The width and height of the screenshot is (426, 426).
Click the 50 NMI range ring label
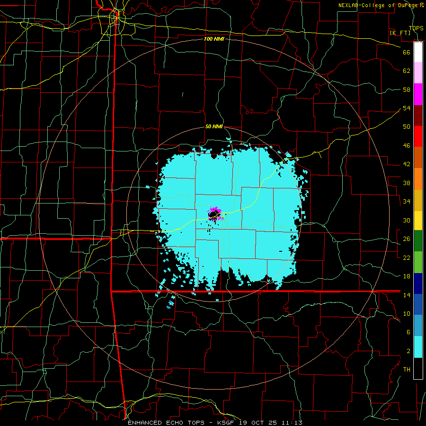tap(214, 126)
